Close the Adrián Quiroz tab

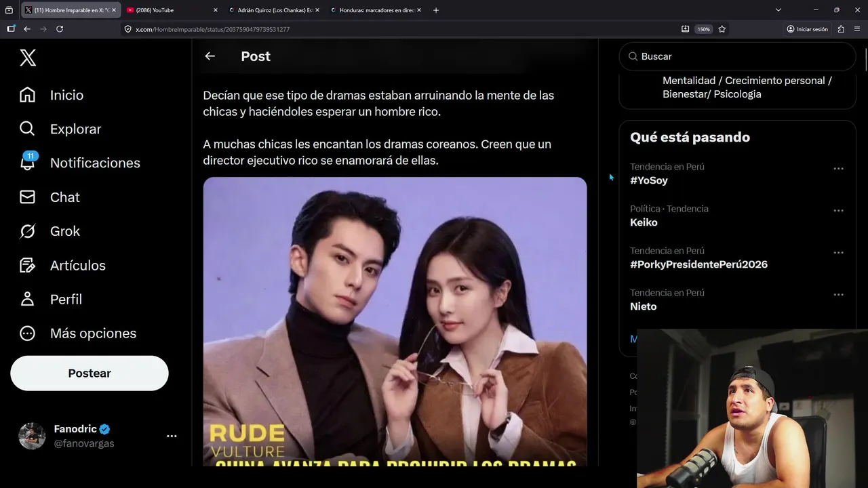pyautogui.click(x=317, y=10)
